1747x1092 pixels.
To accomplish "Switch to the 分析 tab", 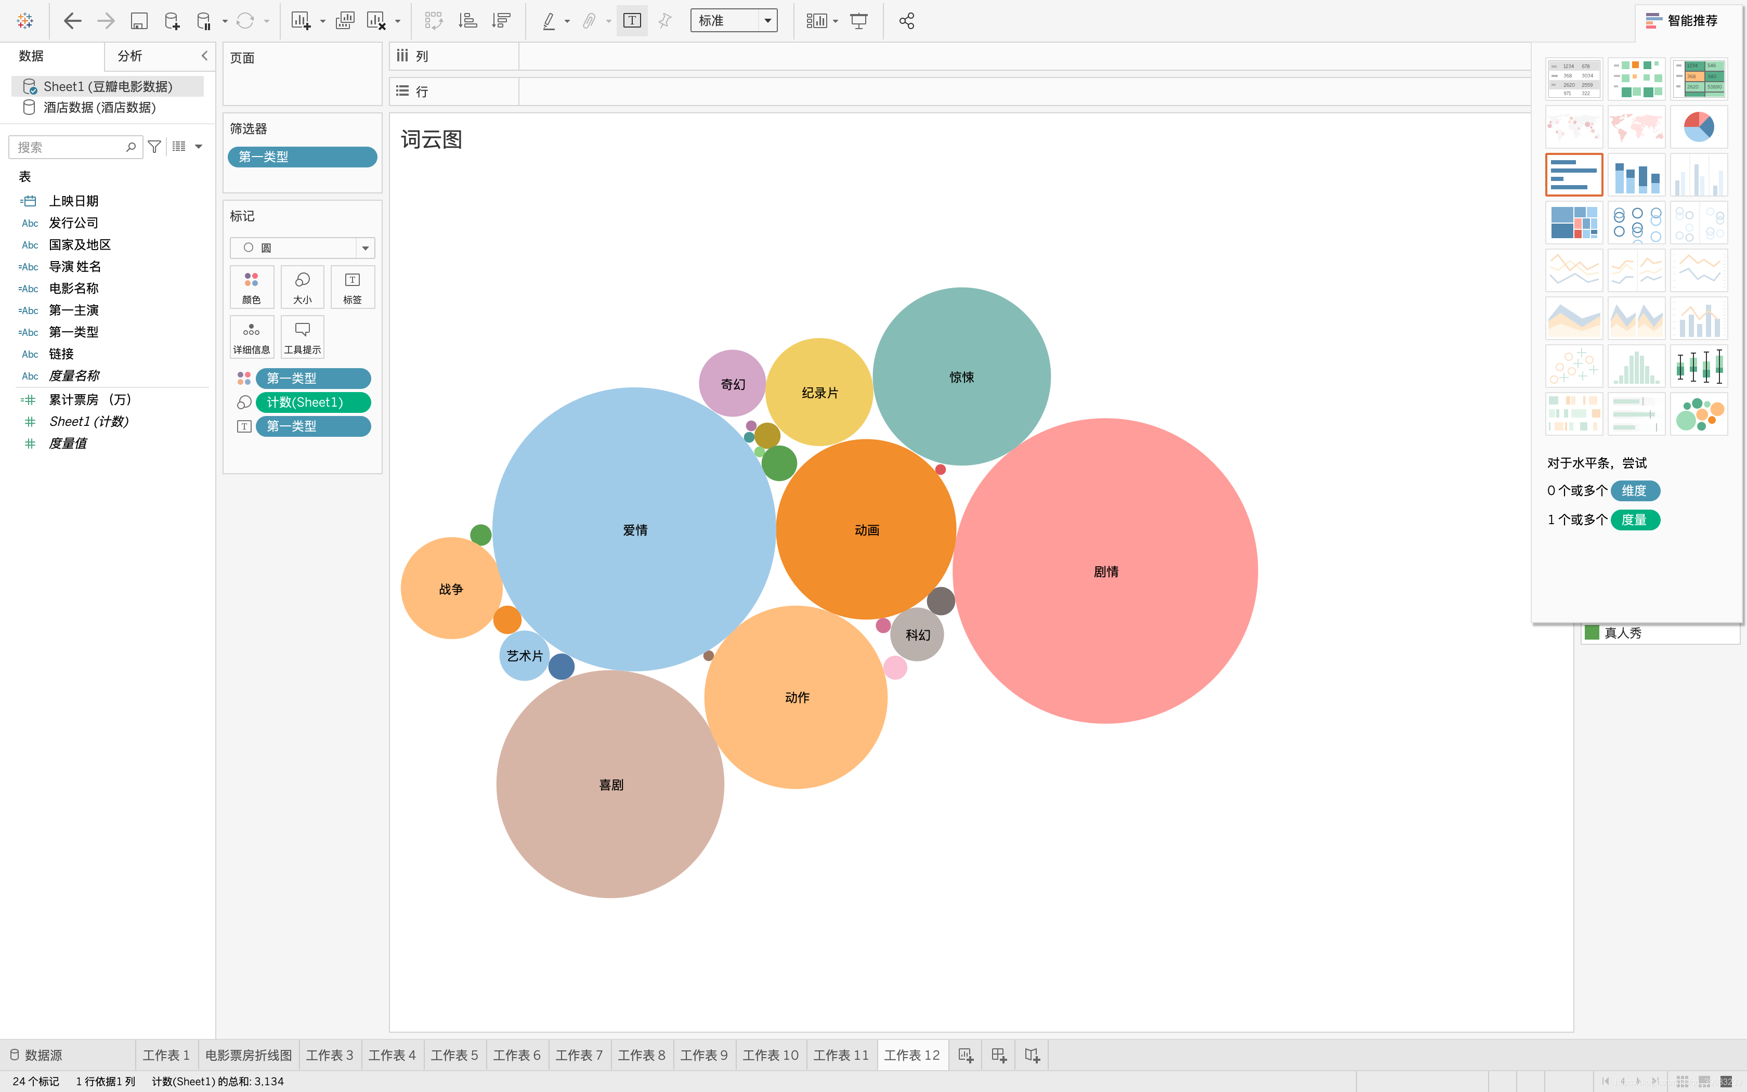I will pyautogui.click(x=130, y=56).
